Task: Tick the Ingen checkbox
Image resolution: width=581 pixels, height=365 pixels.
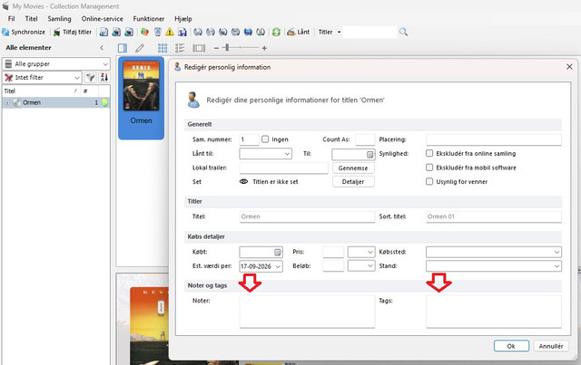Action: tap(265, 139)
